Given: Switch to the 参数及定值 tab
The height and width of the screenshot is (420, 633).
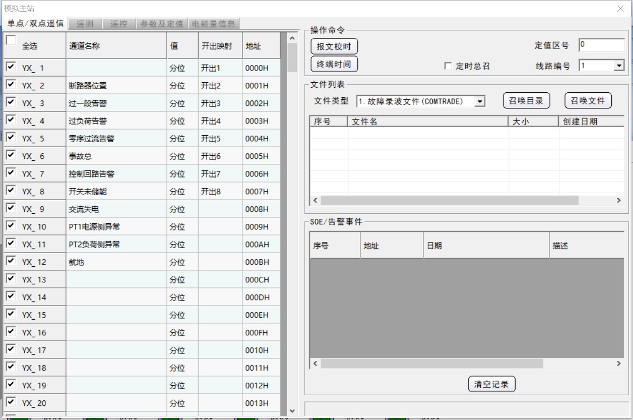Looking at the screenshot, I should 162,24.
